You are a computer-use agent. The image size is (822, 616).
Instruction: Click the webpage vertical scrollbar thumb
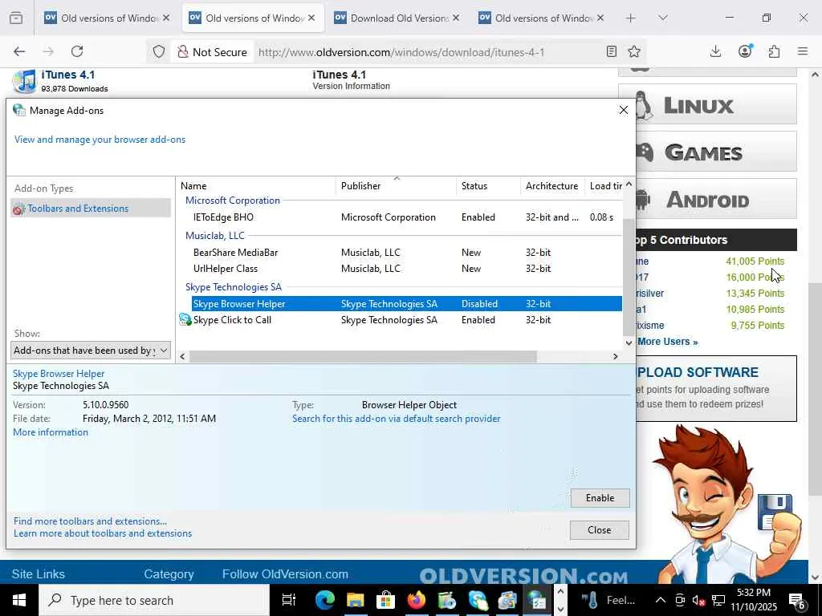[815, 389]
